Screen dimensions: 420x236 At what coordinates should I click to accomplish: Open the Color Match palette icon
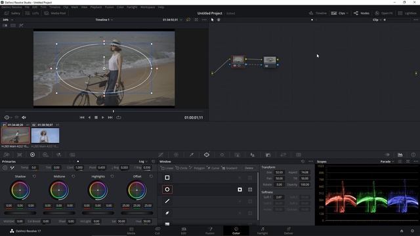20,155
